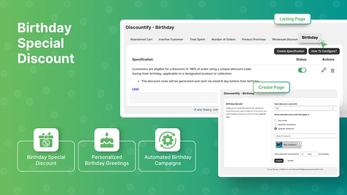The image size is (347, 195).
Task: Select the Specific collections radio option
Action: pyautogui.click(x=275, y=124)
